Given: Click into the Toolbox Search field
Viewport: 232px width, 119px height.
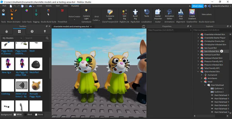Looking at the screenshot, I should (x=35, y=38).
